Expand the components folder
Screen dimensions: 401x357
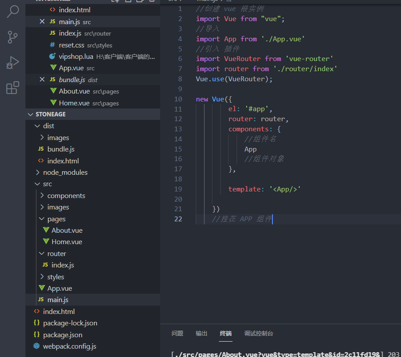coord(93,196)
